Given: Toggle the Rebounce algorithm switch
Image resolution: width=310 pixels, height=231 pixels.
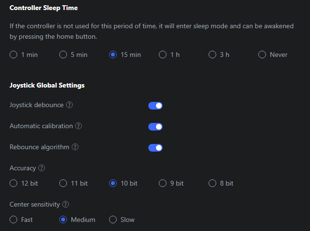Looking at the screenshot, I should (x=155, y=148).
